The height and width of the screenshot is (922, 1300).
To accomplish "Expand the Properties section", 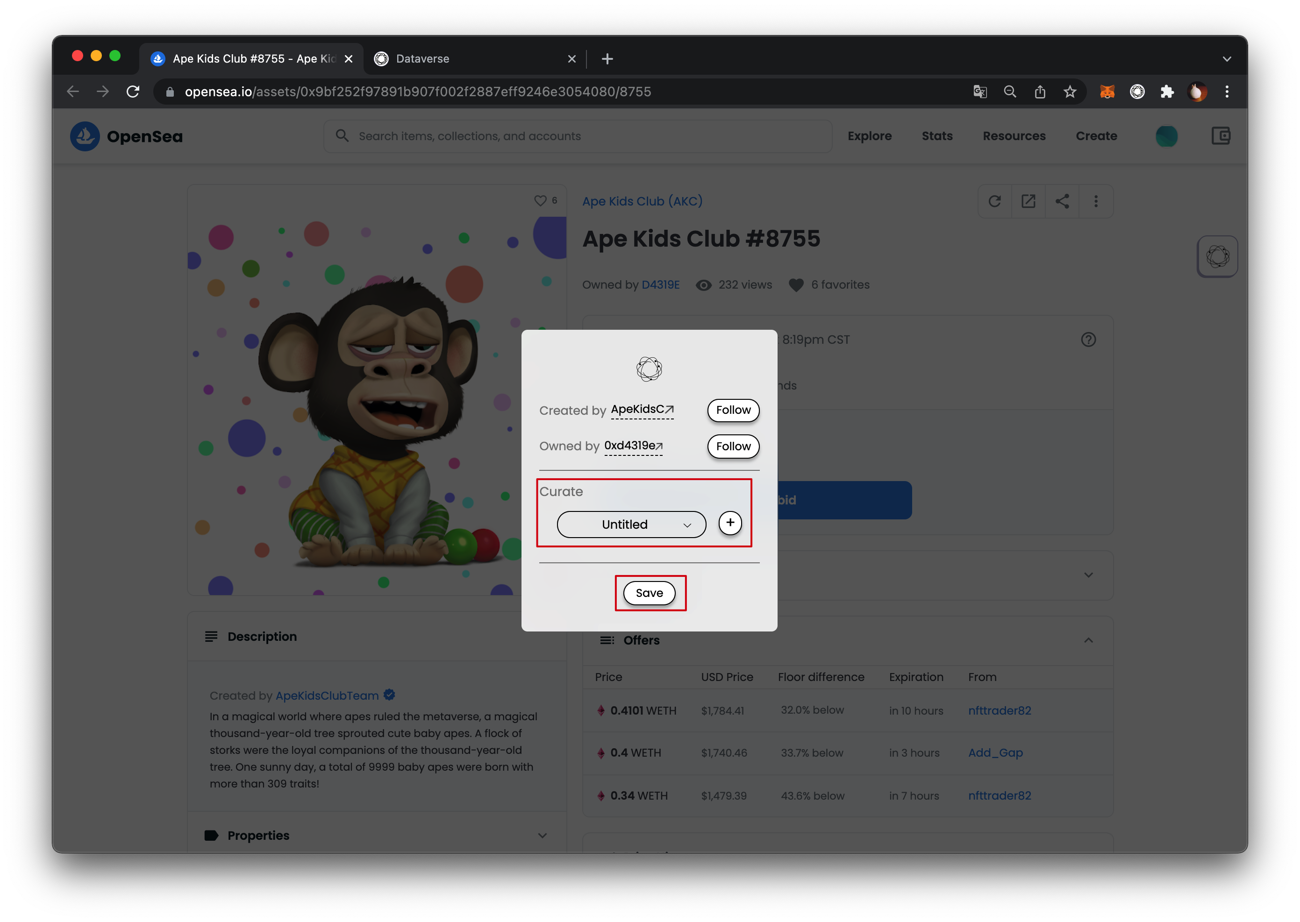I will [x=542, y=835].
